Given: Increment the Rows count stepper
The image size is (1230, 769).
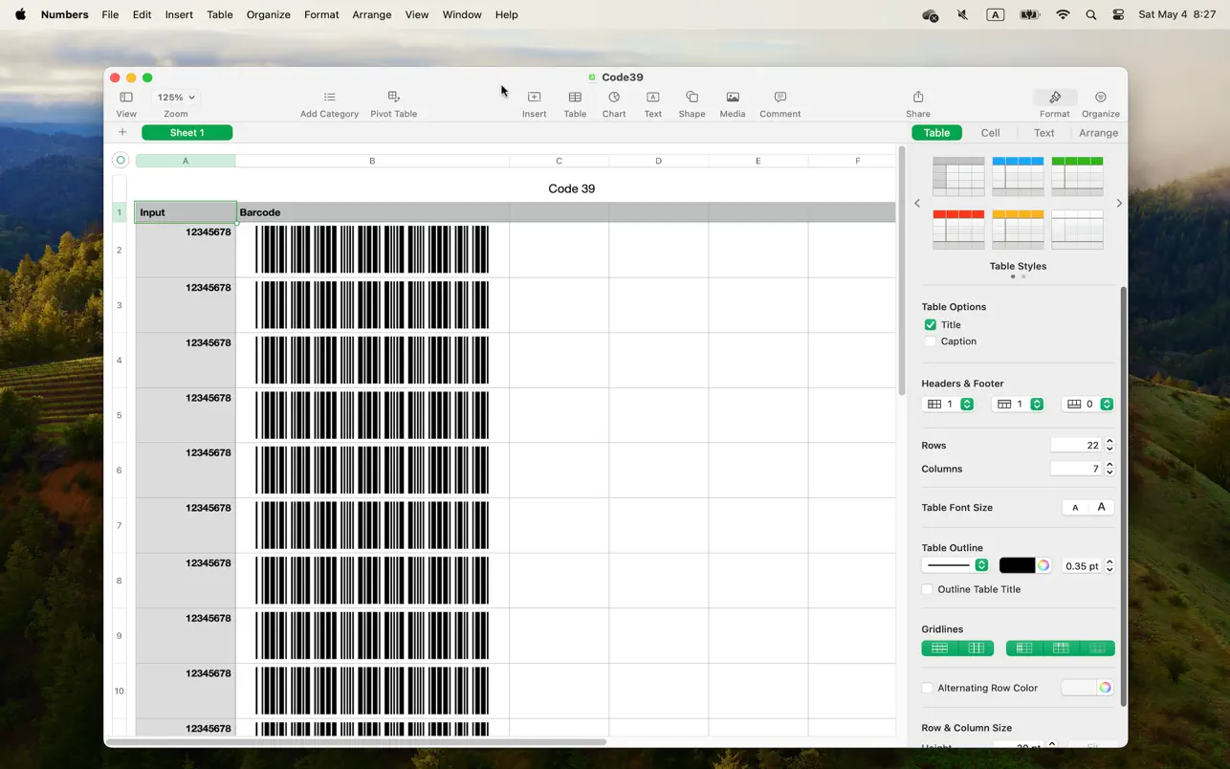Looking at the screenshot, I should pos(1109,441).
